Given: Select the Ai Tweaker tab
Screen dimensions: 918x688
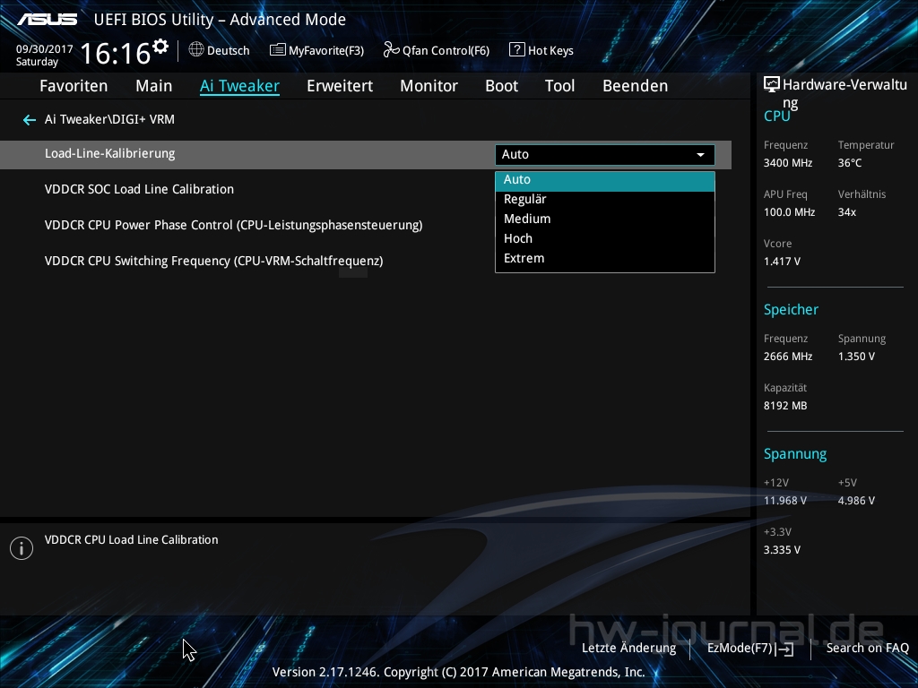Looking at the screenshot, I should (239, 86).
